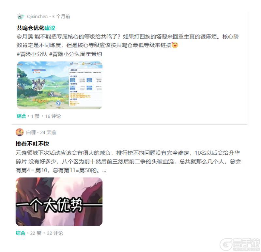Open post titled 共鸣仓优化建议
The image size is (261, 252).
36,28
